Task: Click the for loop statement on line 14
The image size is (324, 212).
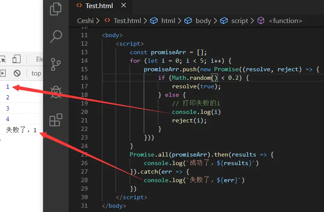Action: [x=180, y=61]
